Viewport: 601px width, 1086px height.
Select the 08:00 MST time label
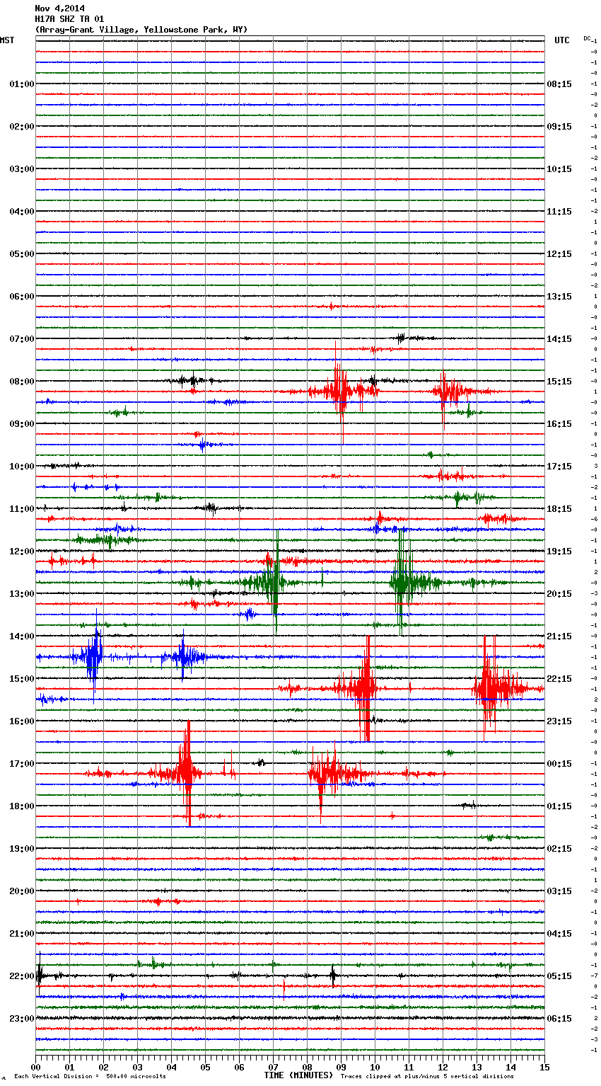click(x=21, y=382)
